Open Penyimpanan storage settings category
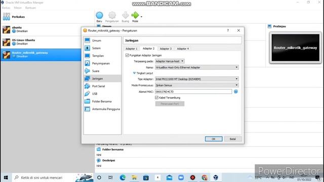Image resolution: width=324 pixels, height=182 pixels. coord(102,63)
